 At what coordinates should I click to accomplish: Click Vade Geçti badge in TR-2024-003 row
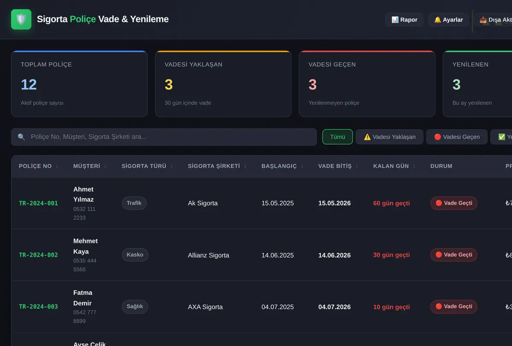point(454,307)
